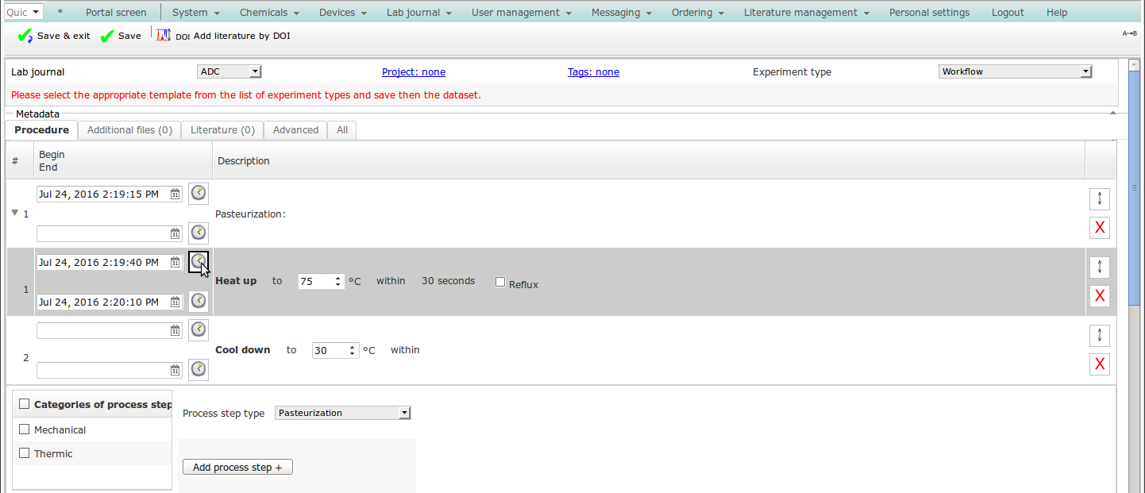Set current time for Heat up begin
The height and width of the screenshot is (493, 1145).
(199, 261)
